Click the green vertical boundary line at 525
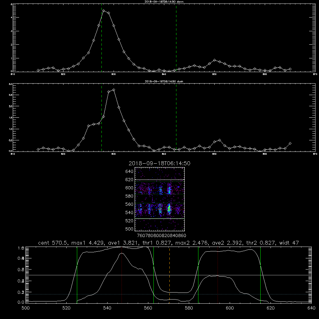 point(77,275)
